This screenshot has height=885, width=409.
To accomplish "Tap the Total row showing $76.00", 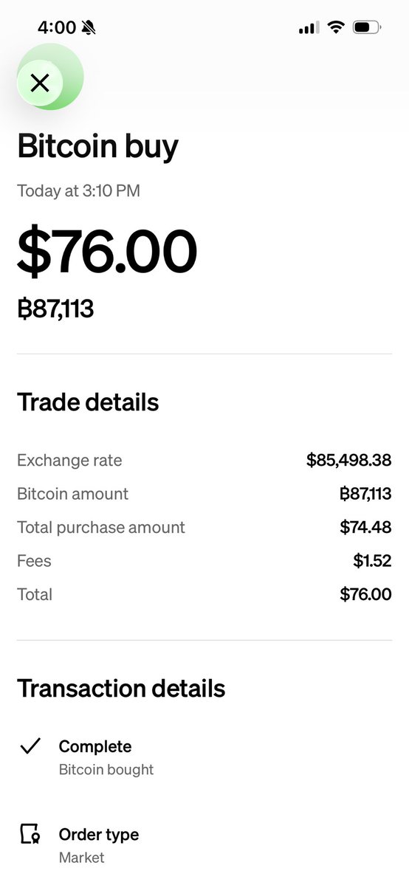I will 204,594.
